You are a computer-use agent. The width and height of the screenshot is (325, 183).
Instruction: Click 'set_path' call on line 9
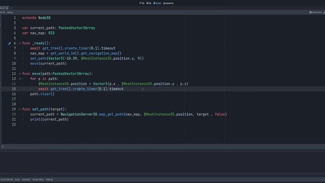click(x=38, y=58)
